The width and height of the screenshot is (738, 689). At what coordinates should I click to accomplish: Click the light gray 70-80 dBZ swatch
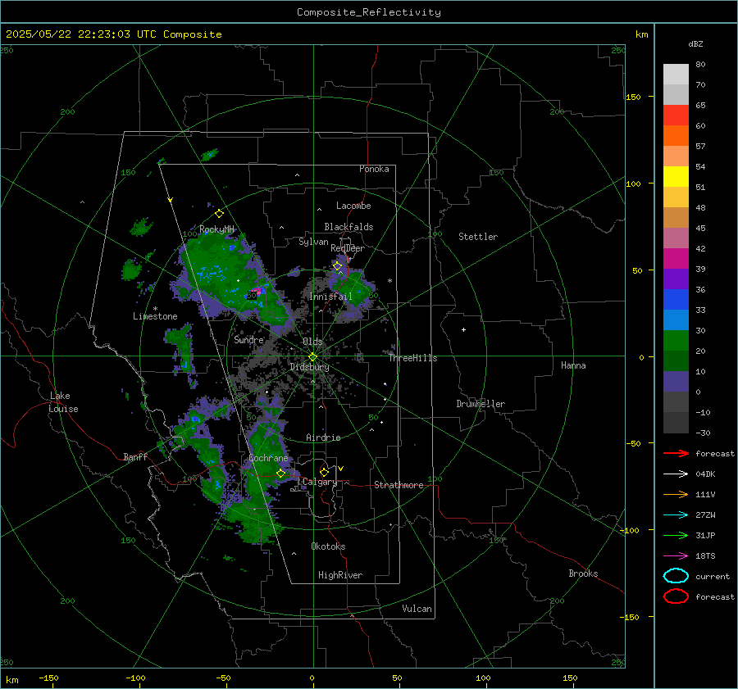pos(676,75)
